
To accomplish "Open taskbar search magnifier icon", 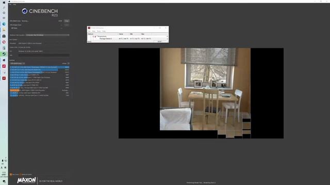I will pyautogui.click(x=4, y=7).
